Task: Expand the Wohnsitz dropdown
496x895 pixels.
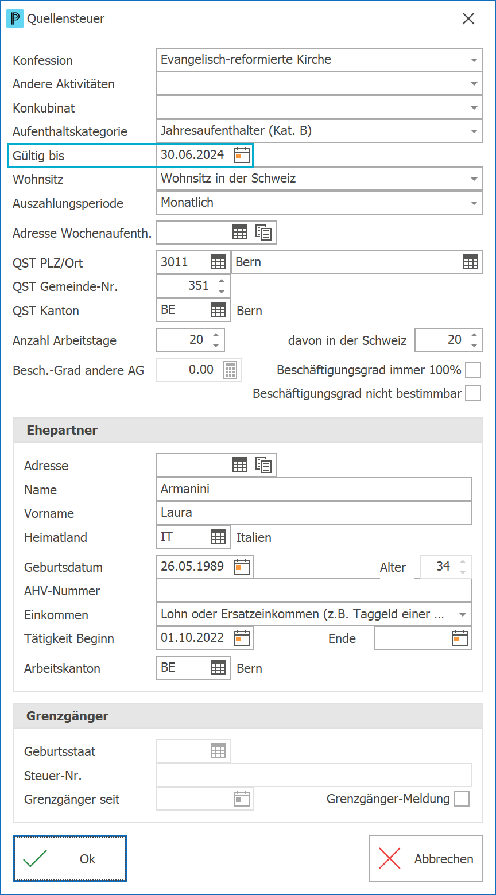Action: pyautogui.click(x=474, y=179)
